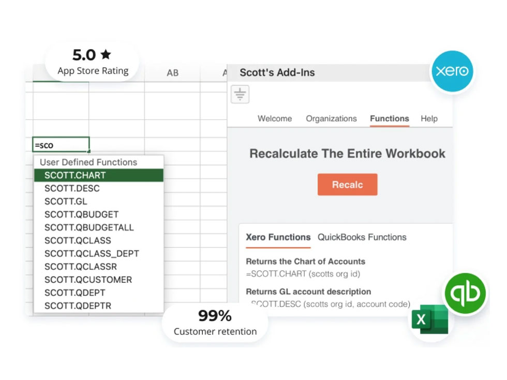The image size is (507, 380).
Task: Click the pin icon under Scott's Add-Ins
Action: [x=240, y=95]
